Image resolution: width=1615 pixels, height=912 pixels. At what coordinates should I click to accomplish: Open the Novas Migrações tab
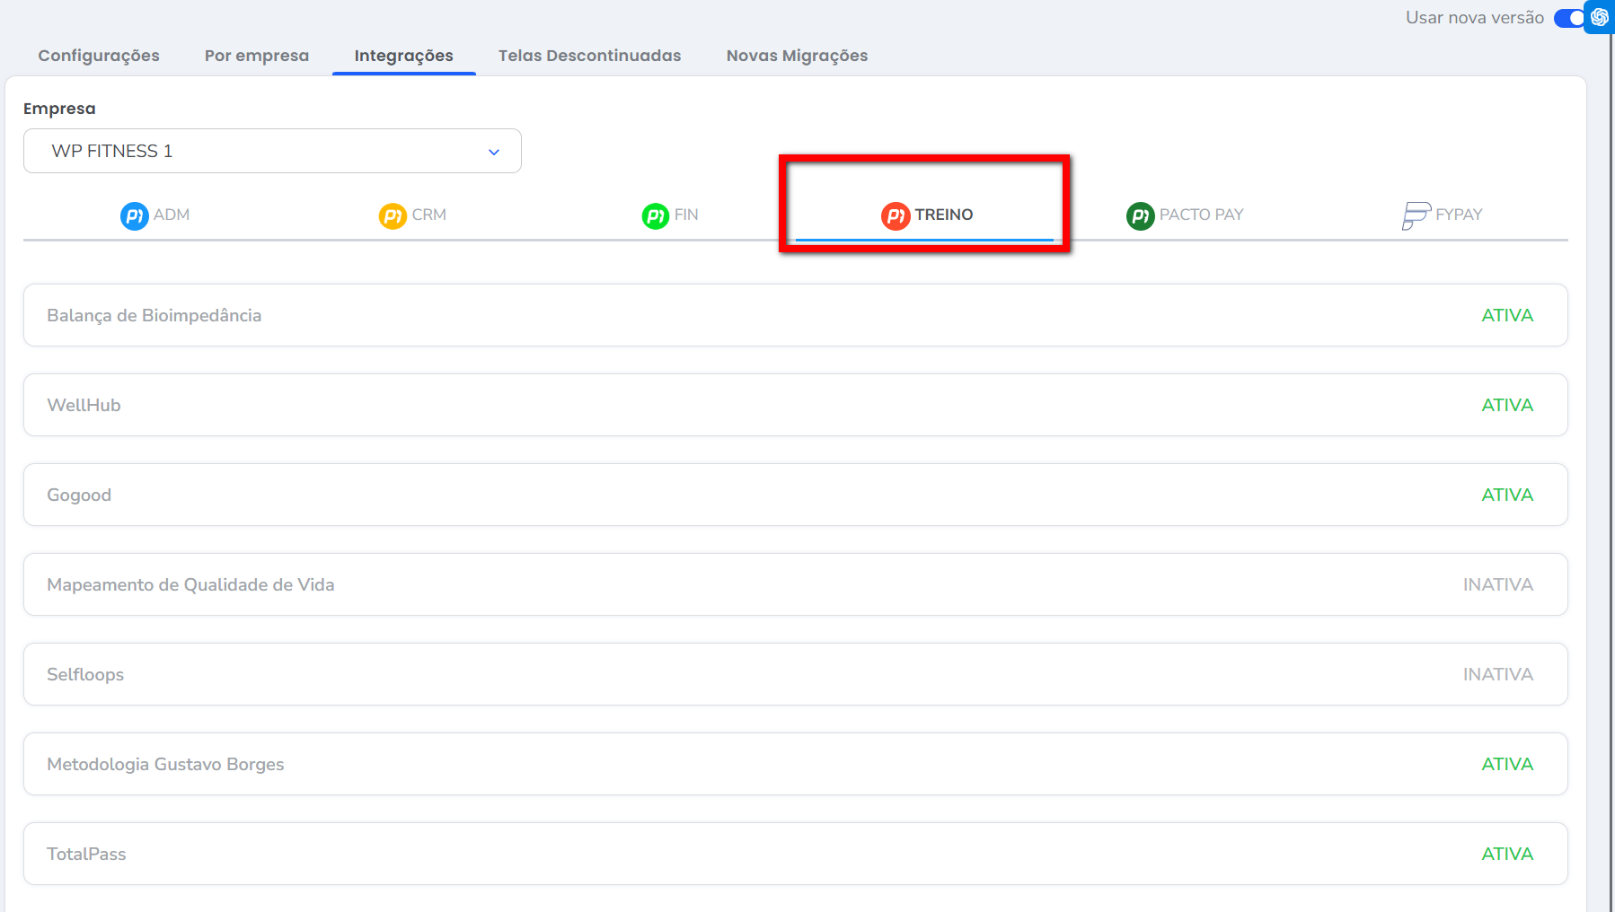click(797, 56)
